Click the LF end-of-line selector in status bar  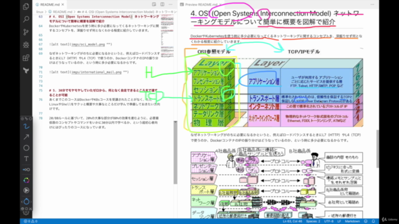pos(339,222)
